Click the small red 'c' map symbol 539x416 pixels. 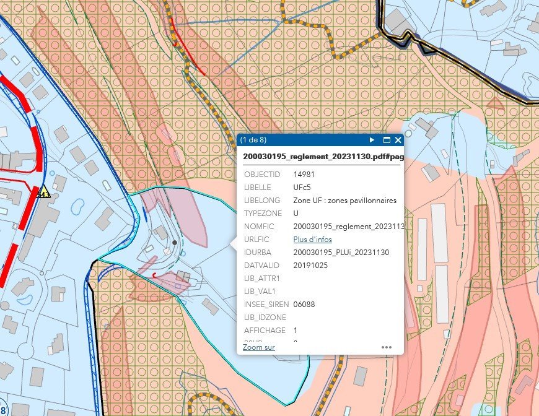click(154, 274)
